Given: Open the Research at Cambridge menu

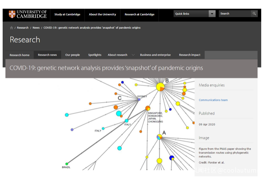Looking at the screenshot, I should 139,14.
